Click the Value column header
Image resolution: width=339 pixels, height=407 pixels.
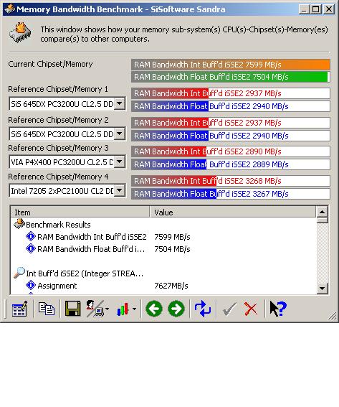[233, 212]
